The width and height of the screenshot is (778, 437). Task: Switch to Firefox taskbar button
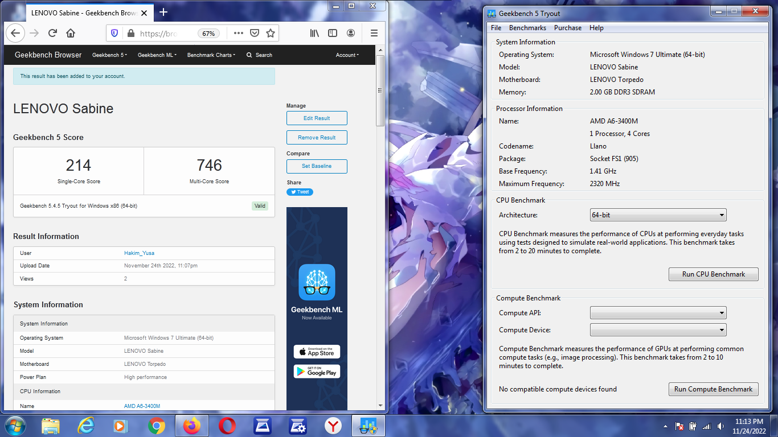192,426
